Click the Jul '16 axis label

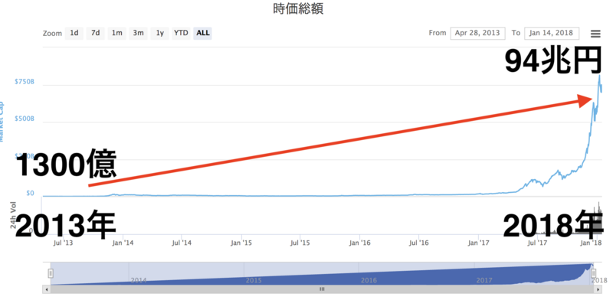tap(418, 243)
